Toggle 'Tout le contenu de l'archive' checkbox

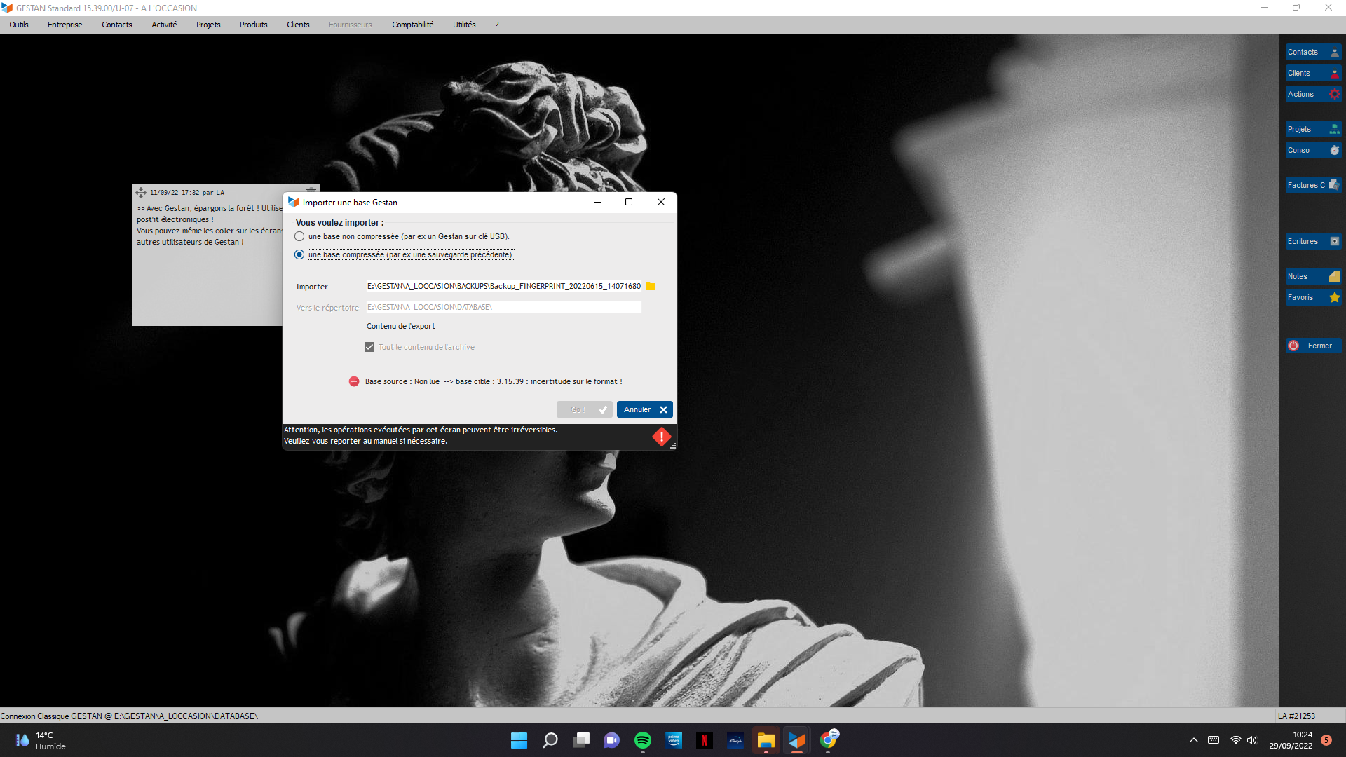[369, 347]
